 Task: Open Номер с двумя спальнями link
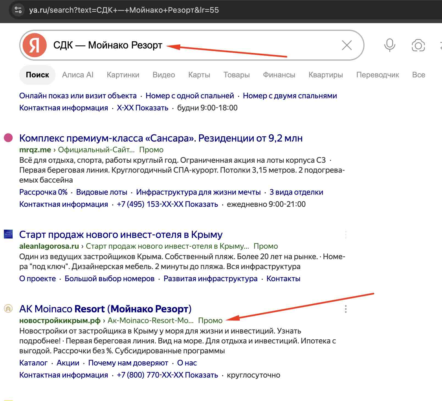pos(290,96)
